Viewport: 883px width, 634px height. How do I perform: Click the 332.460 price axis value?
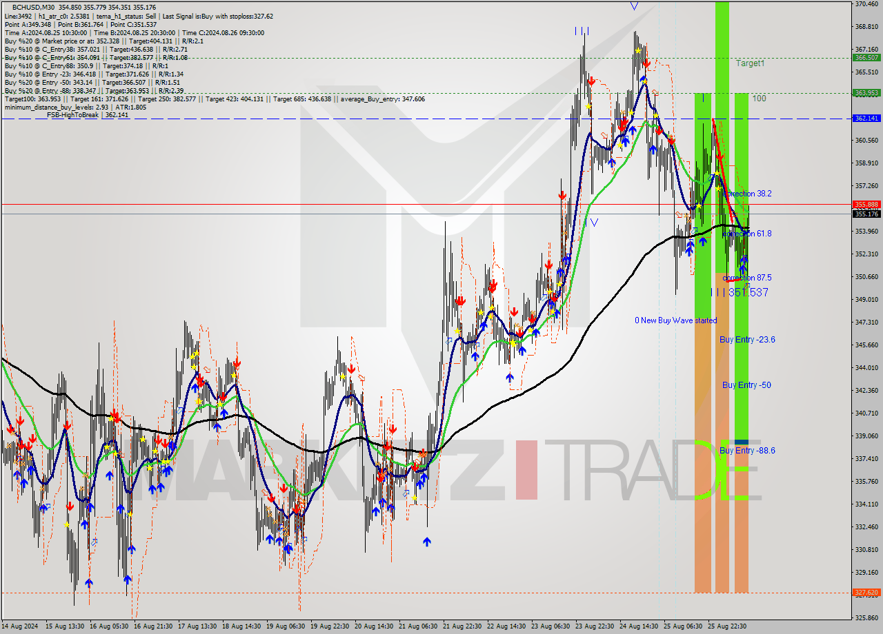866,527
